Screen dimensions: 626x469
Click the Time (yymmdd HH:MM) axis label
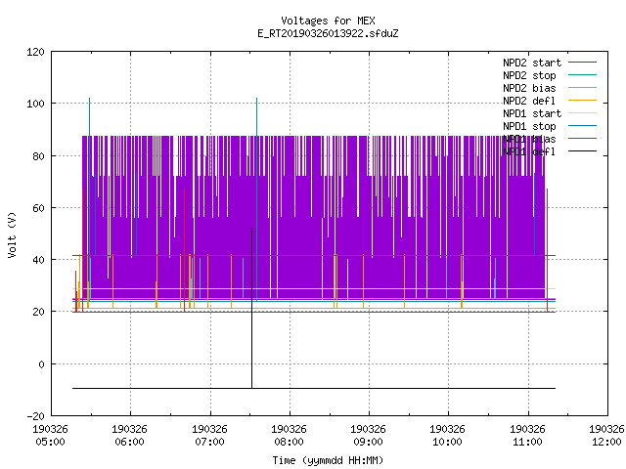(328, 460)
